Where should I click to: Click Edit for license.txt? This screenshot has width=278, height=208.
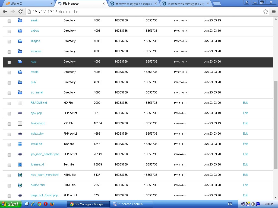[245, 164]
